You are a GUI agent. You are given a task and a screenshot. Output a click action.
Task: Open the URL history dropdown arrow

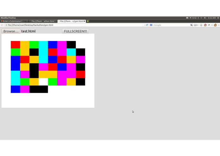coord(145,25)
